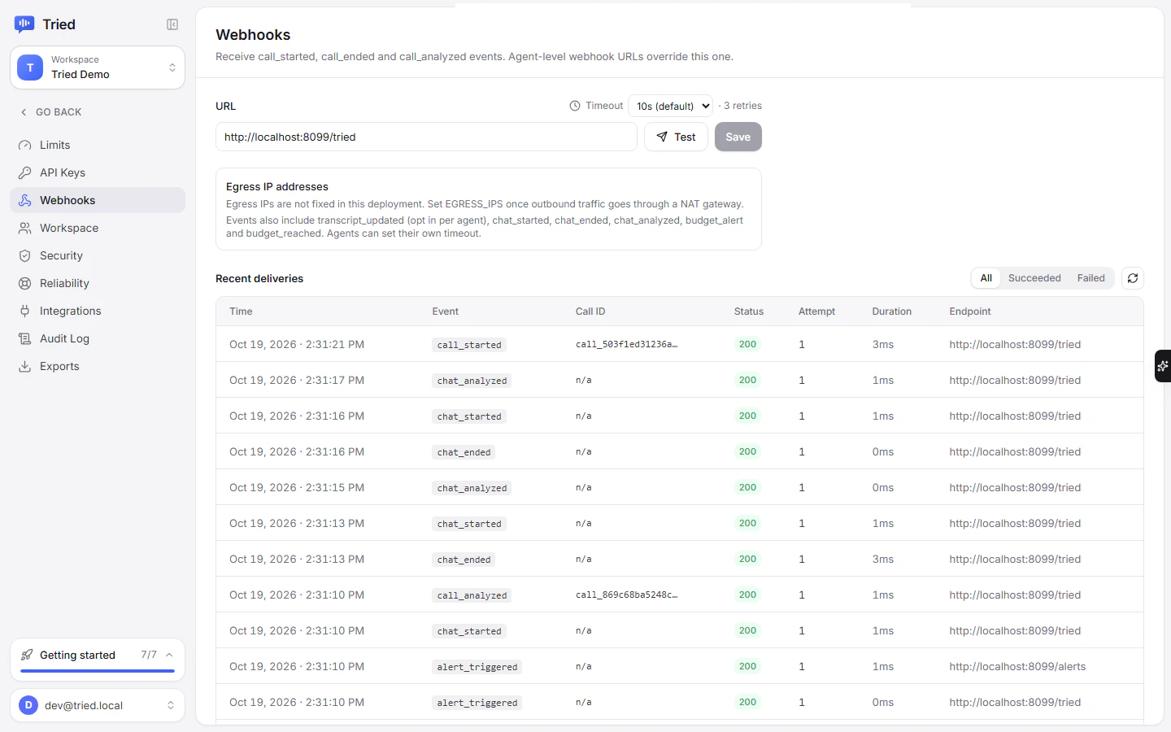Open the Timeout 10s dropdown
The image size is (1171, 732).
(x=671, y=106)
